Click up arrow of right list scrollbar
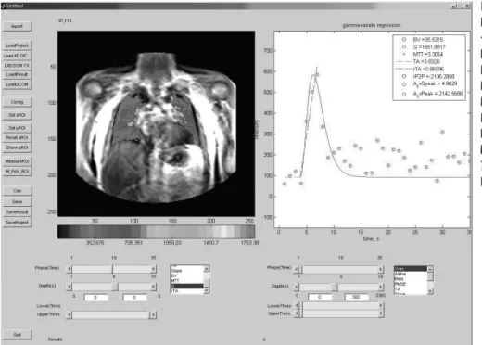This screenshot has width=482, height=345. tap(430, 269)
